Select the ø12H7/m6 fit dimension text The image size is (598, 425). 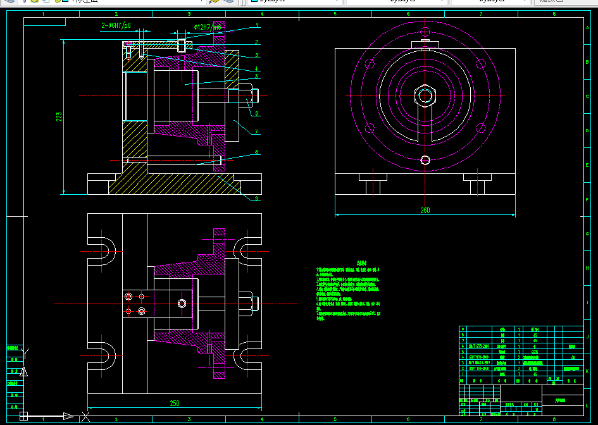208,27
